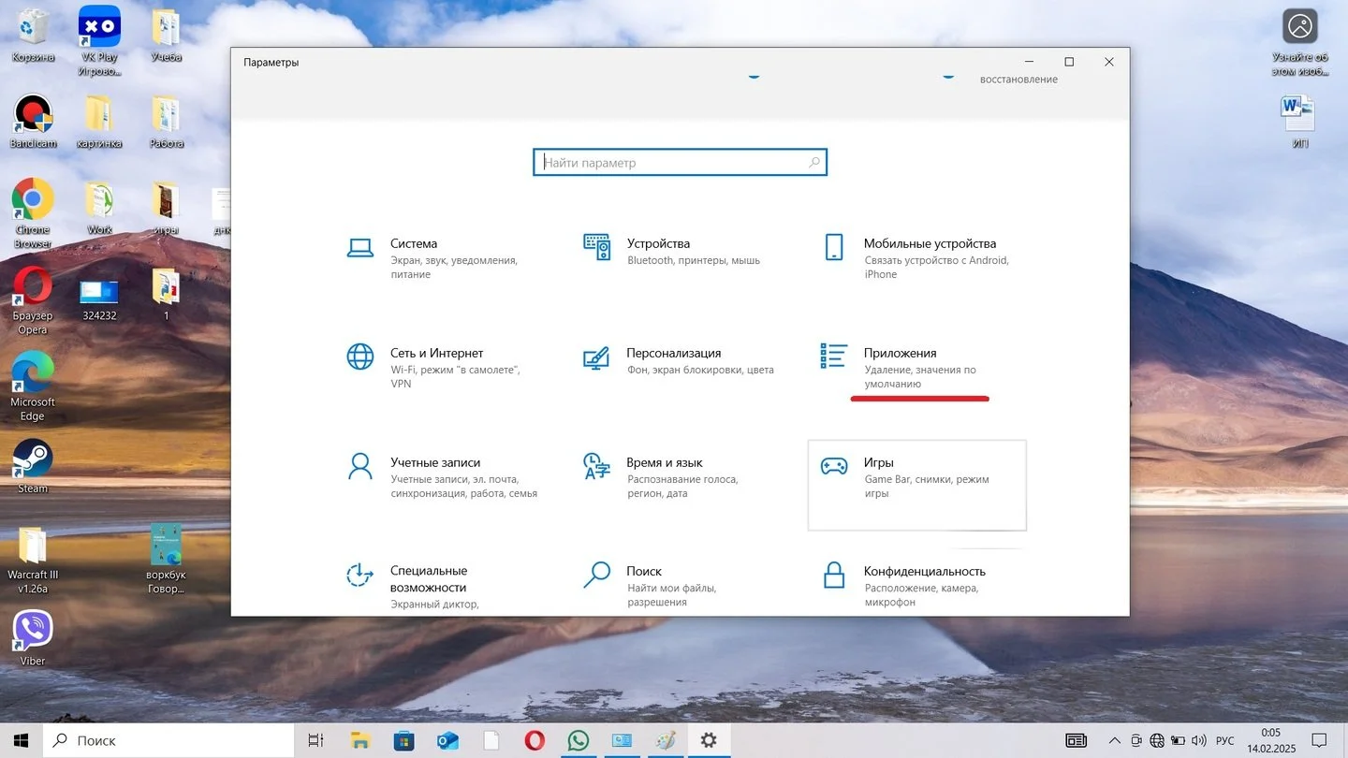Open the Устройства settings category
Screen dimensions: 1348x758
(679, 251)
